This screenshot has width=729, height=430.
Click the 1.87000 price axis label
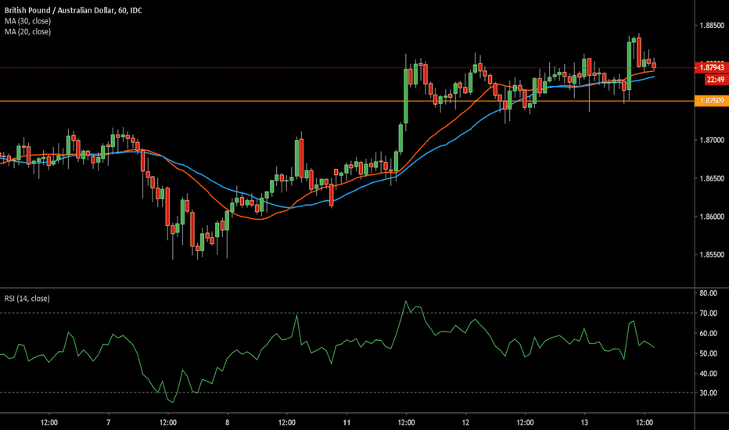pyautogui.click(x=712, y=141)
